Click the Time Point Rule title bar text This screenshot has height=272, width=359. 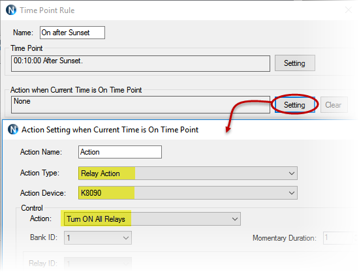47,10
